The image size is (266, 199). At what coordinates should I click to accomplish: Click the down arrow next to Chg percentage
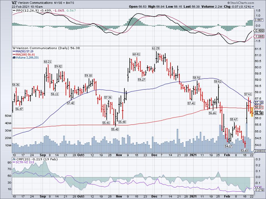(253, 7)
